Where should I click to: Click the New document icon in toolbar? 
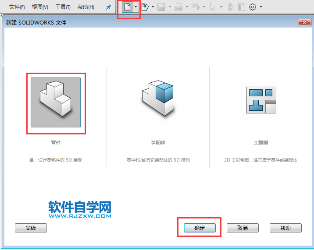pyautogui.click(x=127, y=7)
